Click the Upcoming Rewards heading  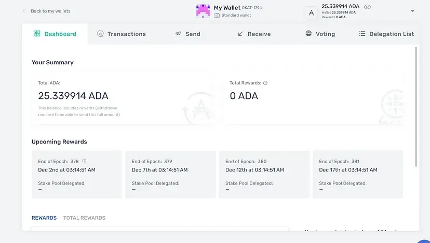[x=59, y=142]
